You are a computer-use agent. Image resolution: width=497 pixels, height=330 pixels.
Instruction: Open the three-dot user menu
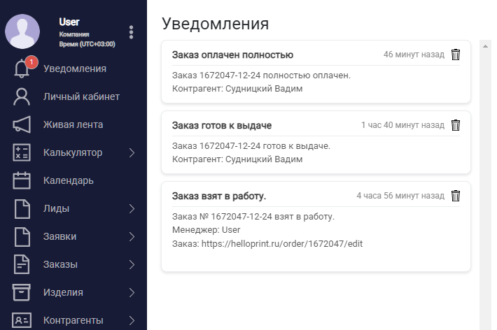(131, 32)
